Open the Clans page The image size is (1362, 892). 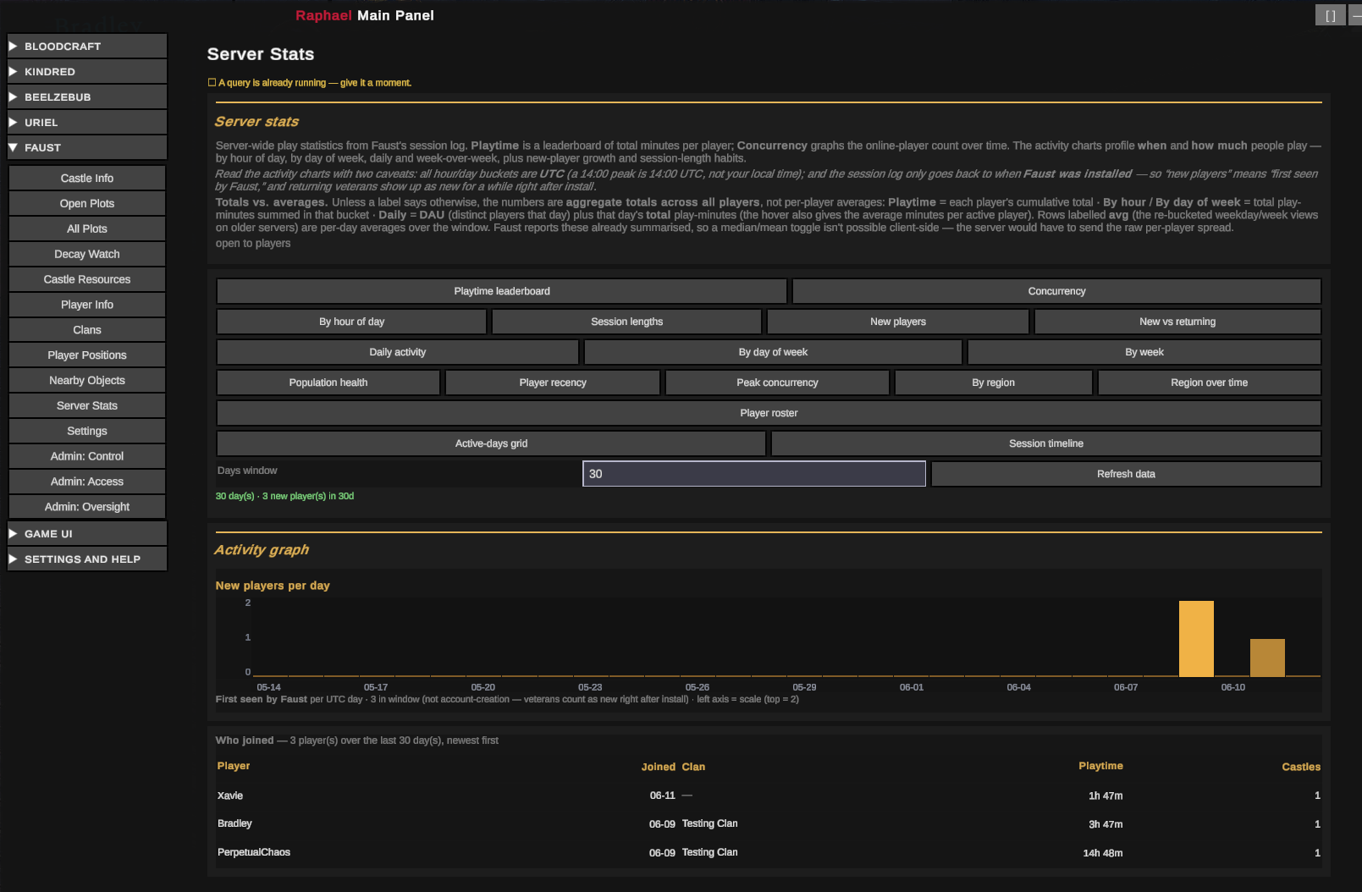87,330
